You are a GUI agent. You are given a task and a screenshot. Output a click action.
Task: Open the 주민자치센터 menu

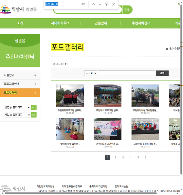click(141, 23)
